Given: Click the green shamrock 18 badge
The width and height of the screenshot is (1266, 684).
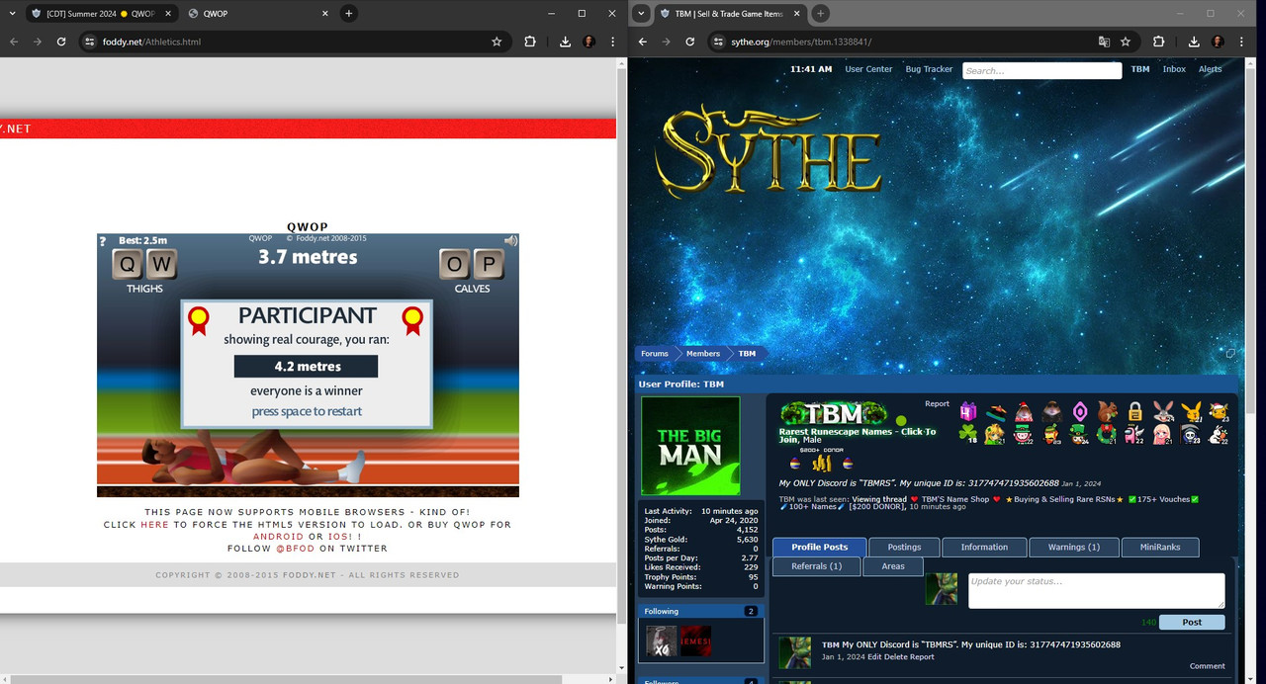Looking at the screenshot, I should [x=968, y=434].
